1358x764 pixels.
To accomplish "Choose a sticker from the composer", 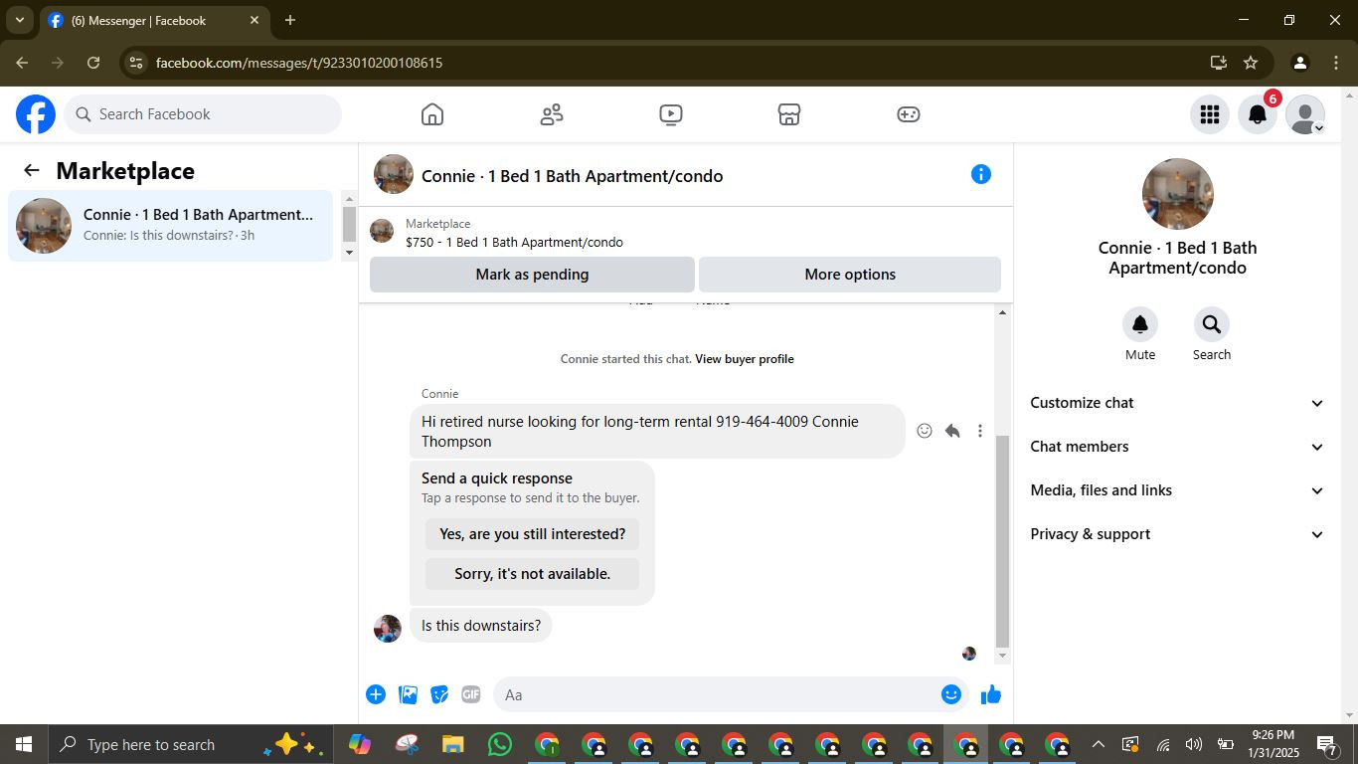I will pos(439,694).
